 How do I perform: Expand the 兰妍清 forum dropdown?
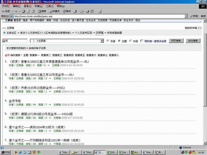coord(102,41)
